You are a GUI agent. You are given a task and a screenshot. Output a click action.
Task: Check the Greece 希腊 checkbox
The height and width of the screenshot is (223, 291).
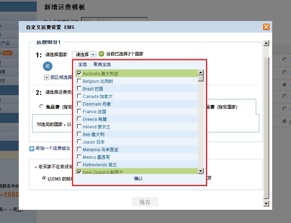tap(79, 119)
